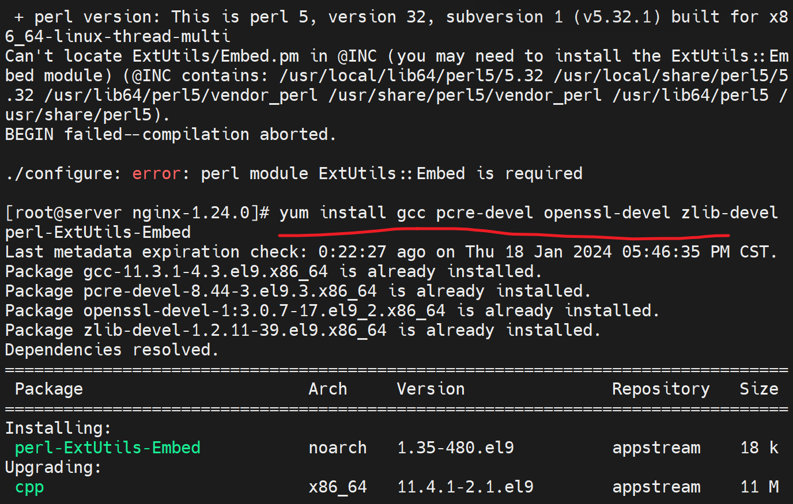Click the "Last metadata expiration check" line
Image resolution: width=793 pixels, height=504 pixels.
point(391,252)
